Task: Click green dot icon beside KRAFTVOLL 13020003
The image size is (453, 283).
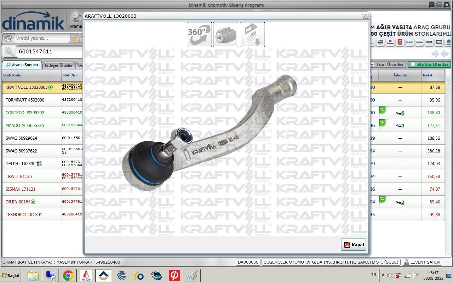Action: (x=51, y=87)
